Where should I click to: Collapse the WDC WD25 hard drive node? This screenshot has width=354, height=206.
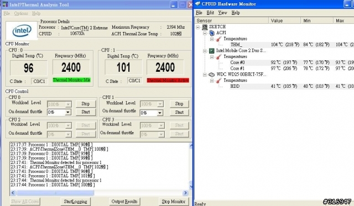click(x=205, y=75)
